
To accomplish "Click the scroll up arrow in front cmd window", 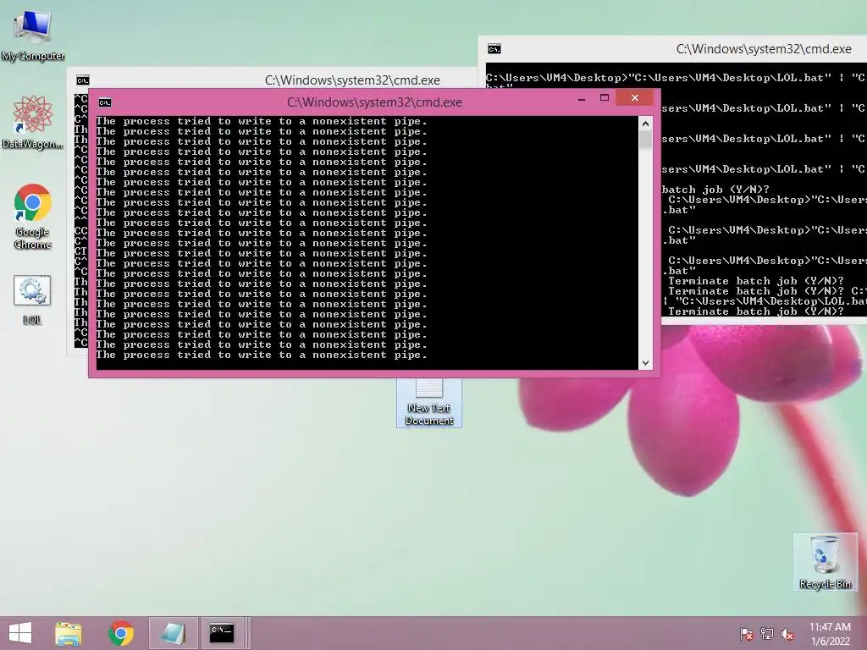I will 645,124.
